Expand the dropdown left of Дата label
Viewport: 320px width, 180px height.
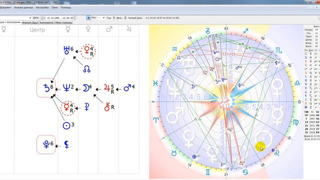pos(30,18)
